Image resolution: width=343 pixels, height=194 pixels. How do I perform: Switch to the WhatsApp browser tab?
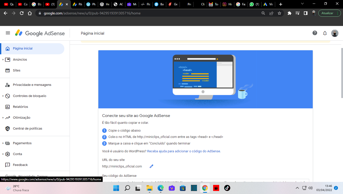(254, 4)
